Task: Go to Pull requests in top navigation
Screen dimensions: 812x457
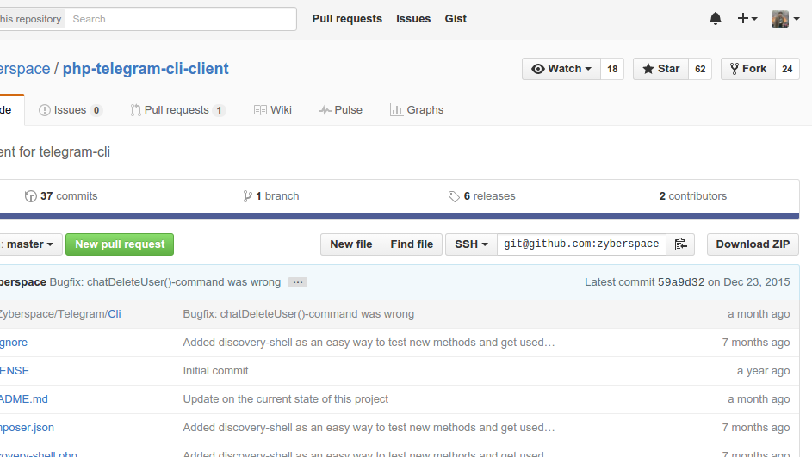Action: (x=347, y=19)
